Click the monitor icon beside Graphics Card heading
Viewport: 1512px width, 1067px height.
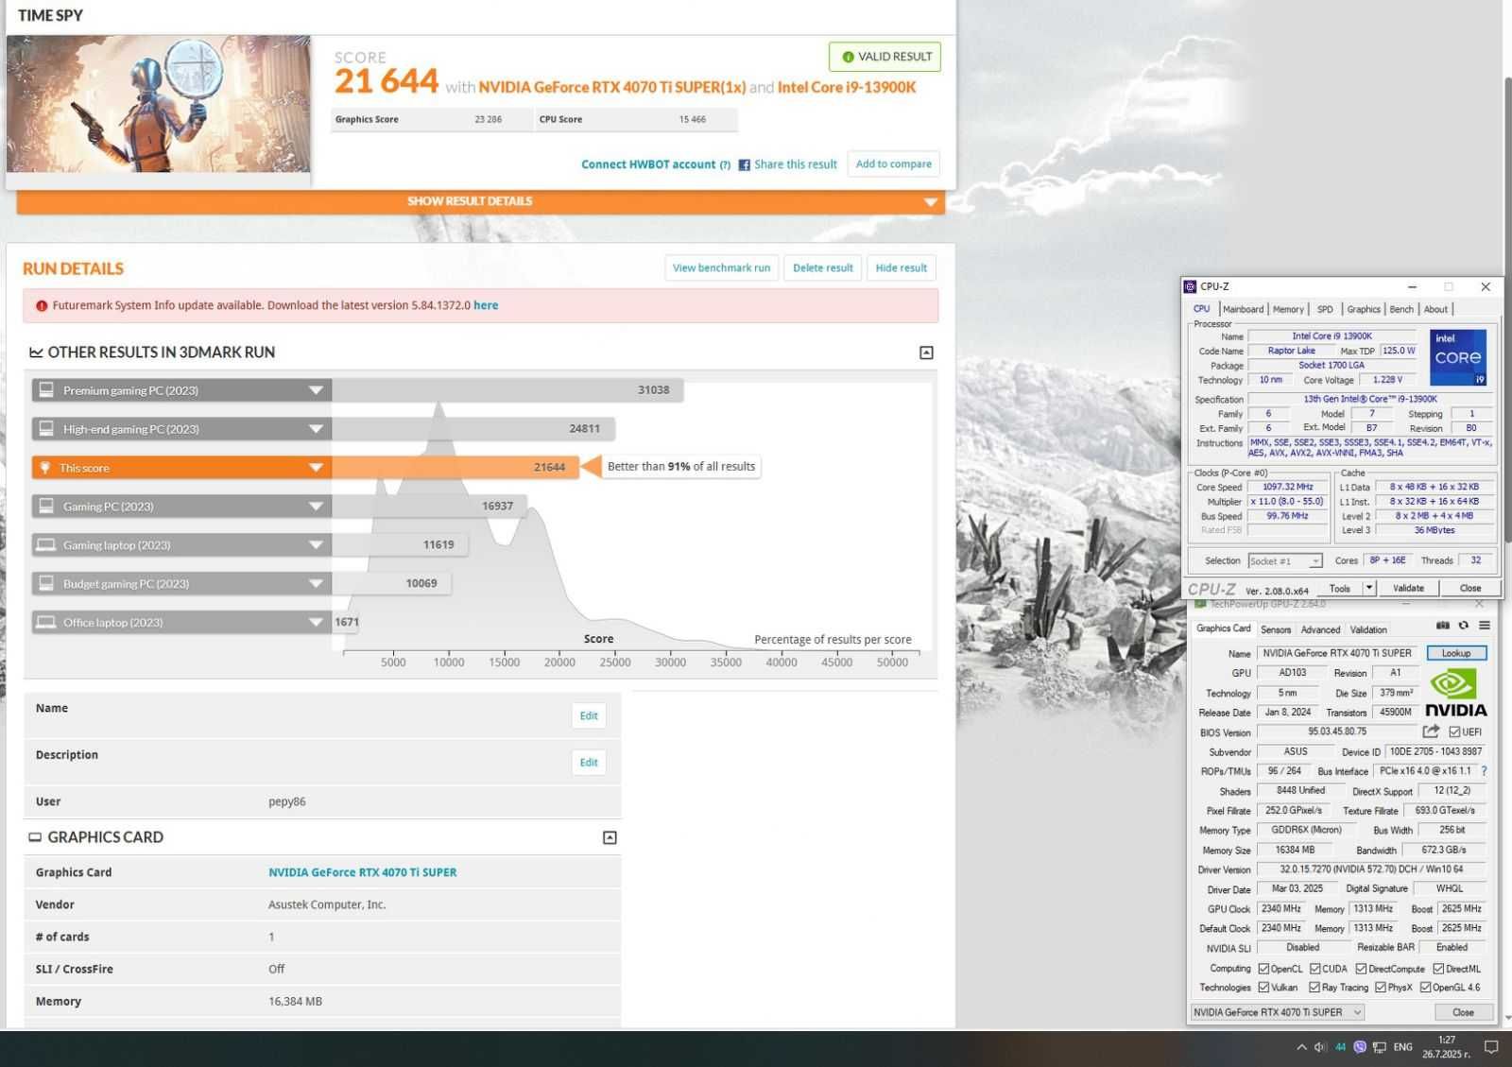(35, 837)
